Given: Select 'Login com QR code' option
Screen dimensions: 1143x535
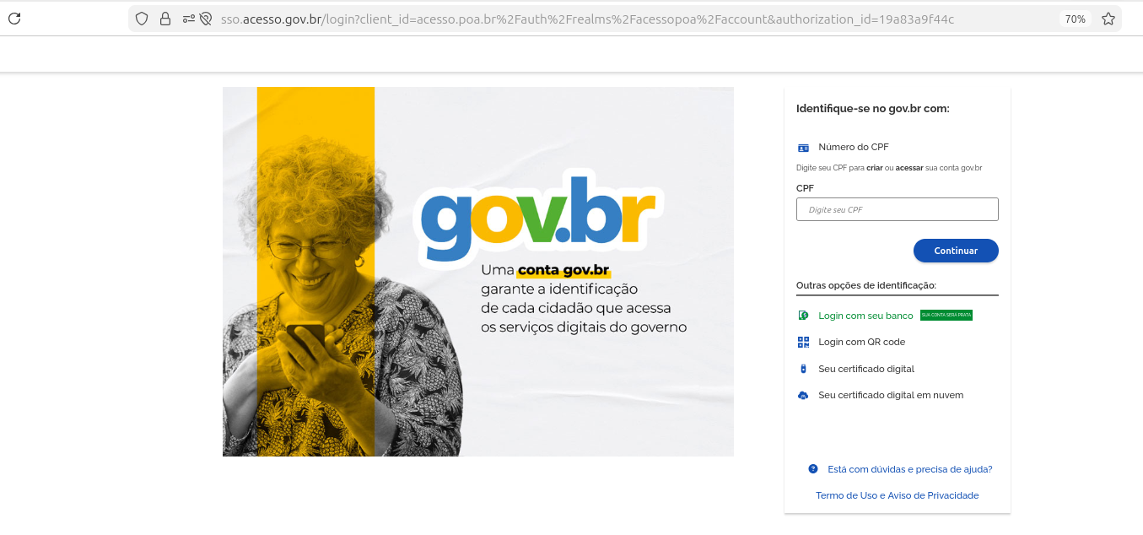Looking at the screenshot, I should tap(861, 342).
